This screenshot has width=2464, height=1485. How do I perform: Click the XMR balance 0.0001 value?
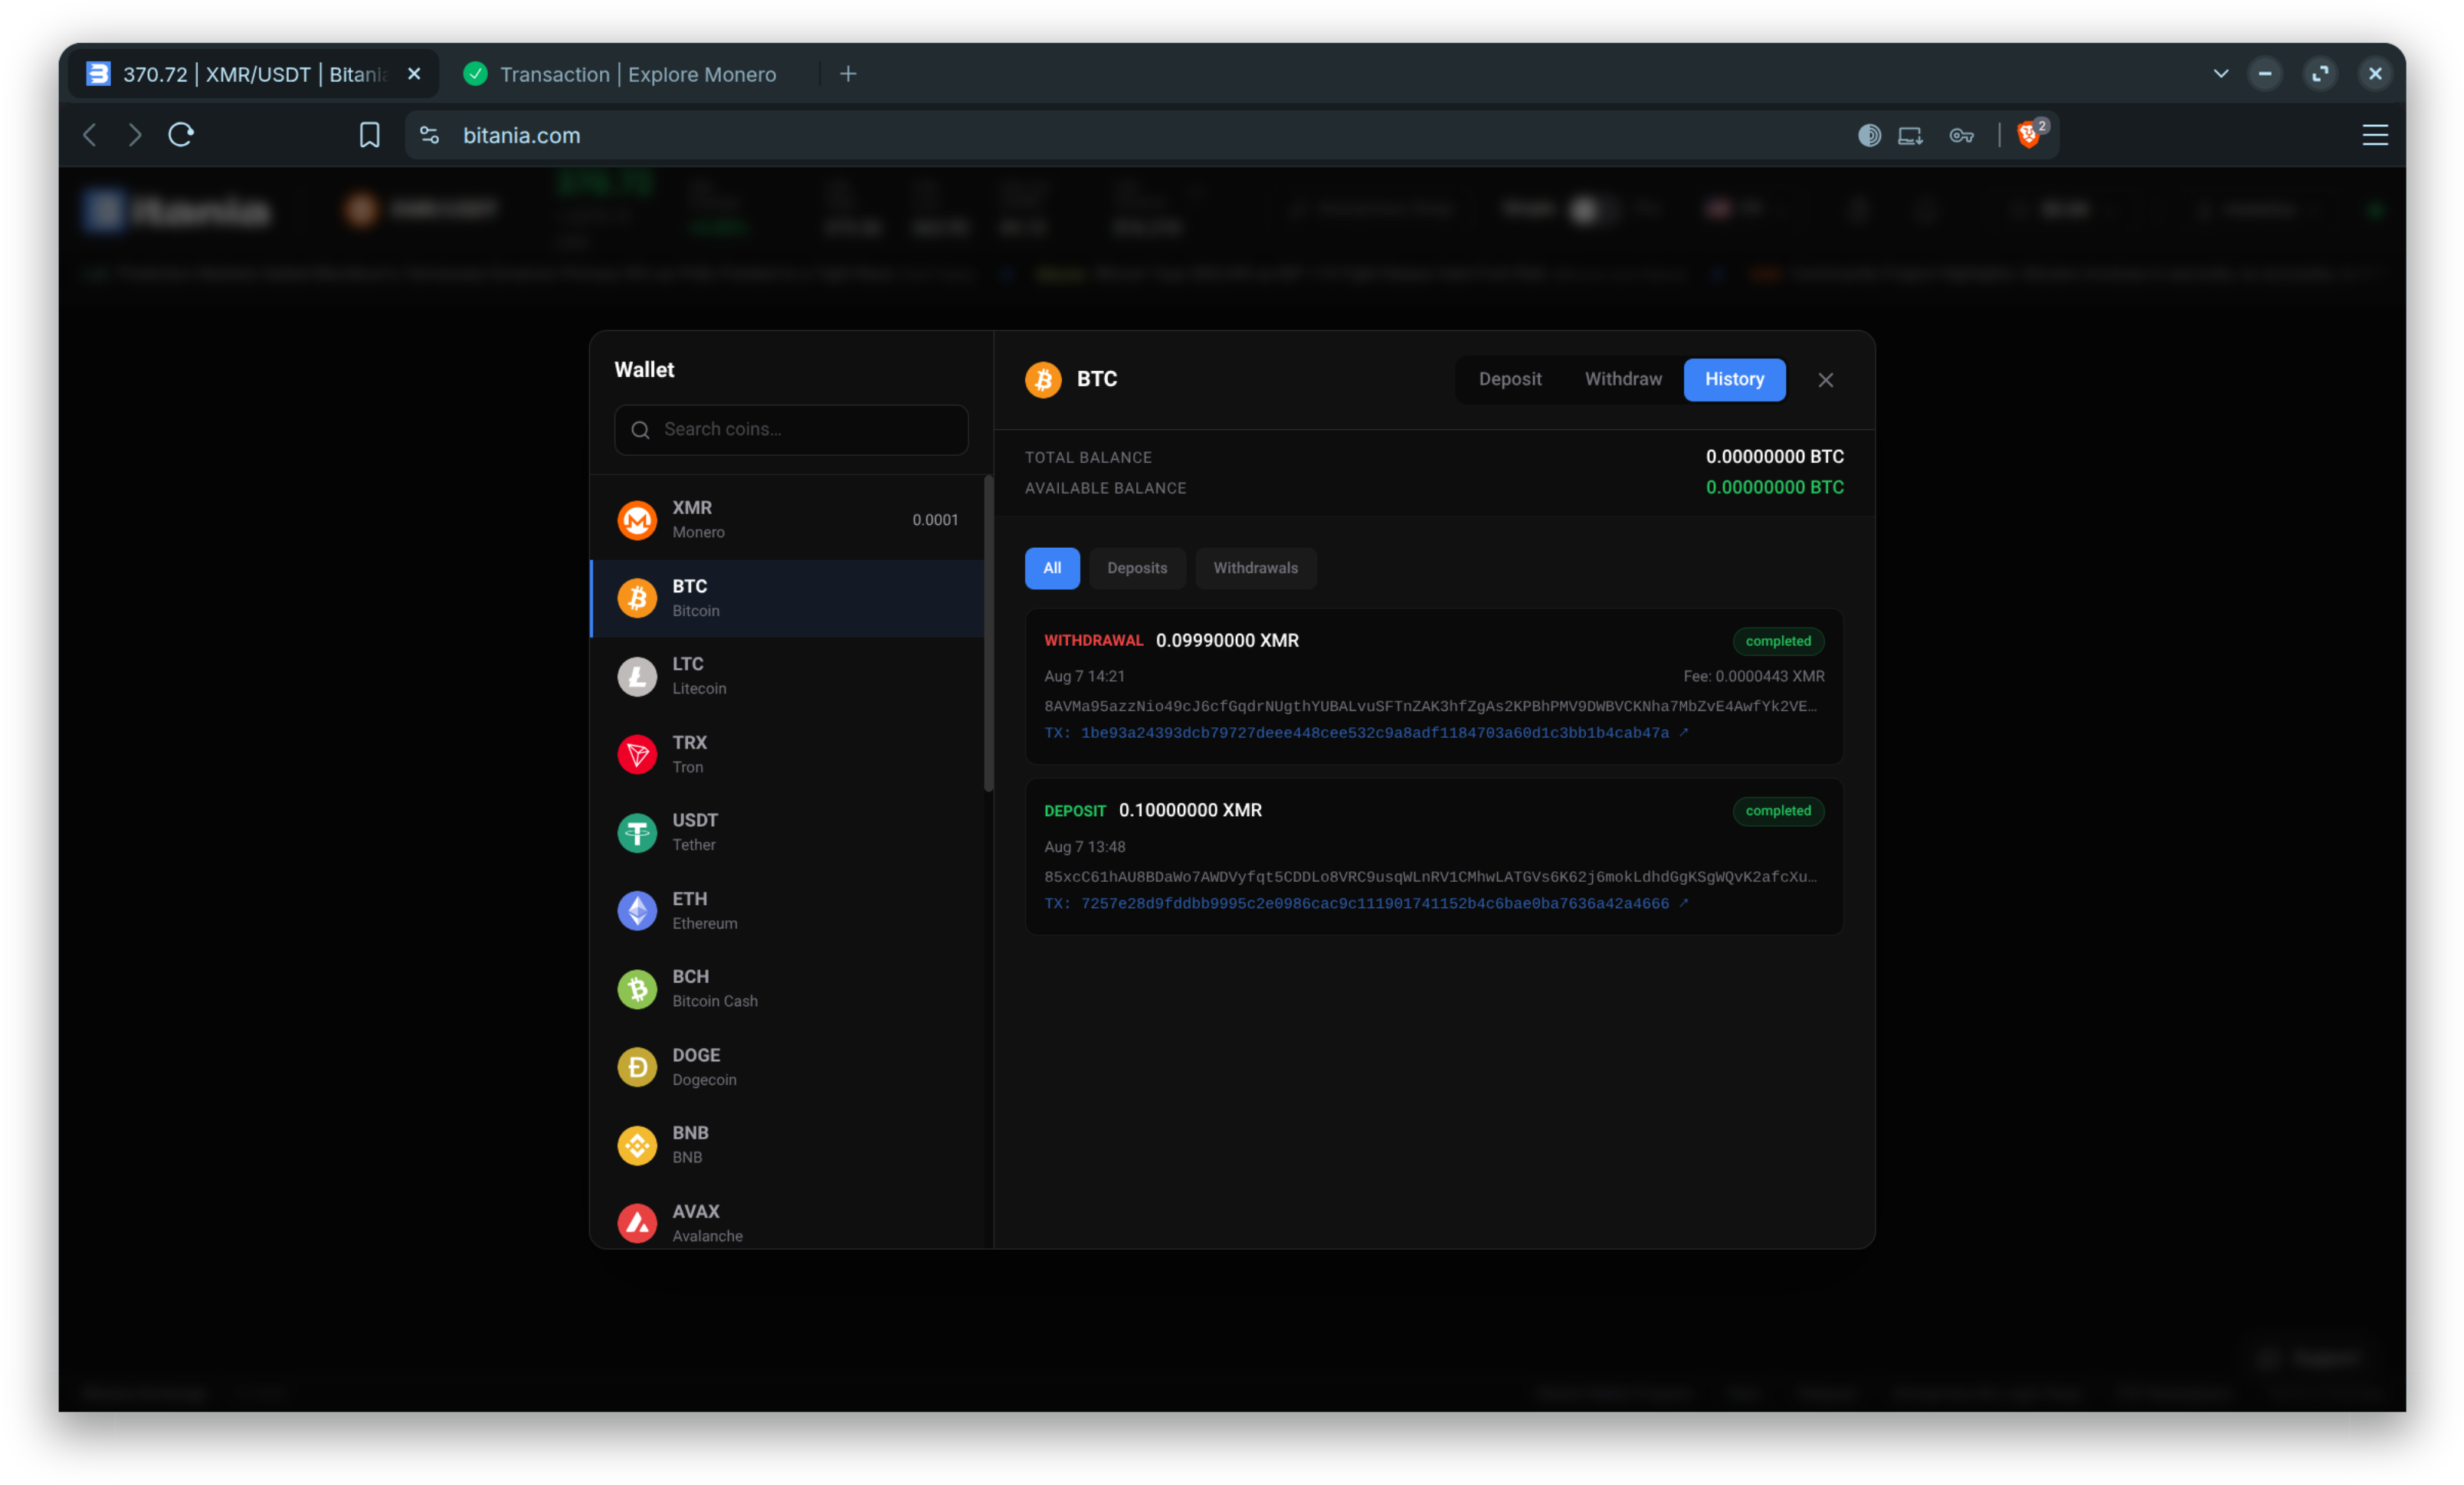click(934, 520)
